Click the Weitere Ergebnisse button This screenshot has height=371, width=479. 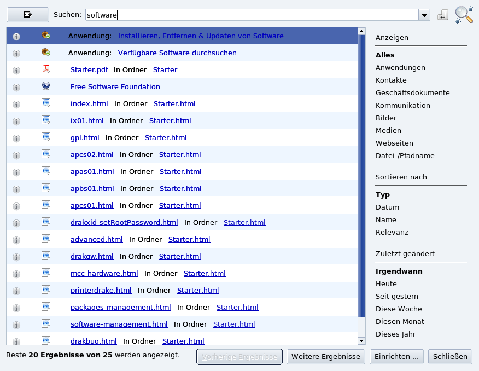[x=325, y=357]
